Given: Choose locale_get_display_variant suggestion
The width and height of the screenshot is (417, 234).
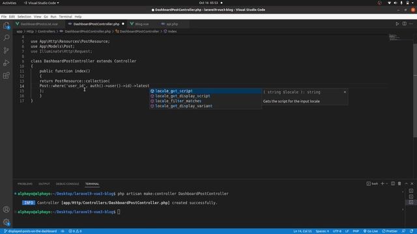Looking at the screenshot, I should tap(205, 106).
